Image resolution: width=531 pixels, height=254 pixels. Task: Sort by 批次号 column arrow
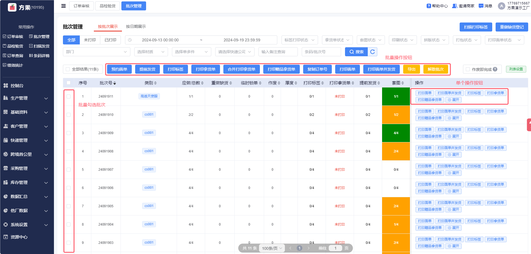pos(115,83)
